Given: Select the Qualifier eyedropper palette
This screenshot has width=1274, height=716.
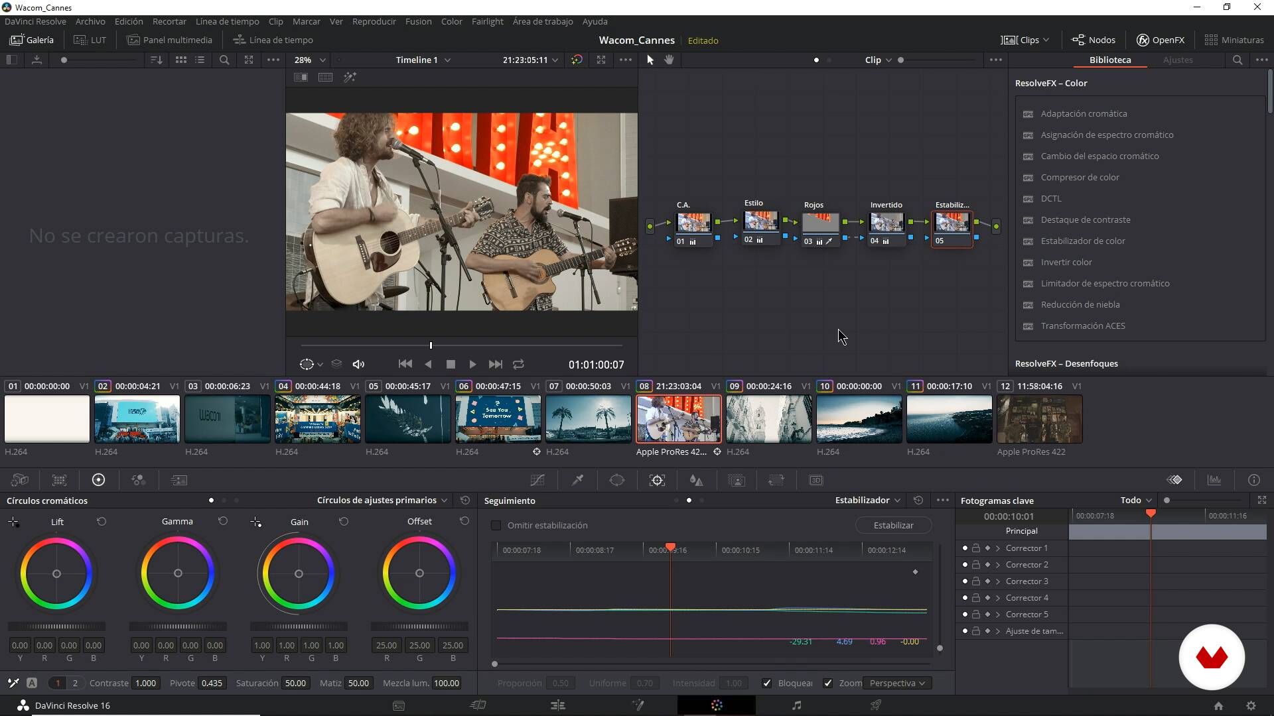Looking at the screenshot, I should pyautogui.click(x=577, y=480).
